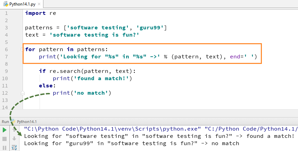This screenshot has width=298, height=151.
Task: Click the Pause output icon
Action: coord(5,147)
